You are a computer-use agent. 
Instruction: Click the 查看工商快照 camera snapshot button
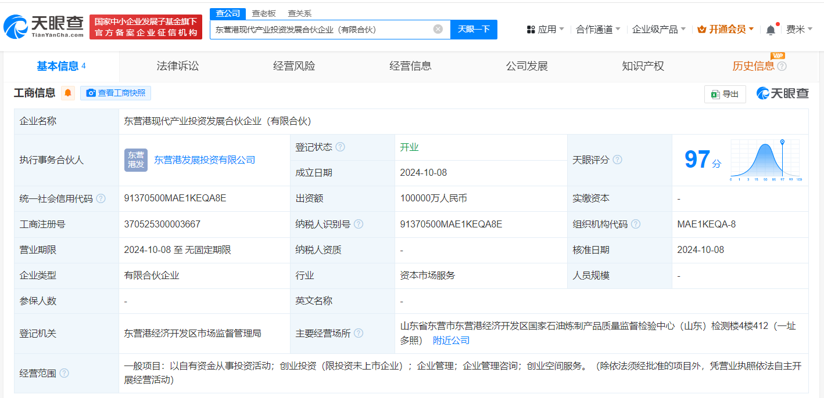115,93
